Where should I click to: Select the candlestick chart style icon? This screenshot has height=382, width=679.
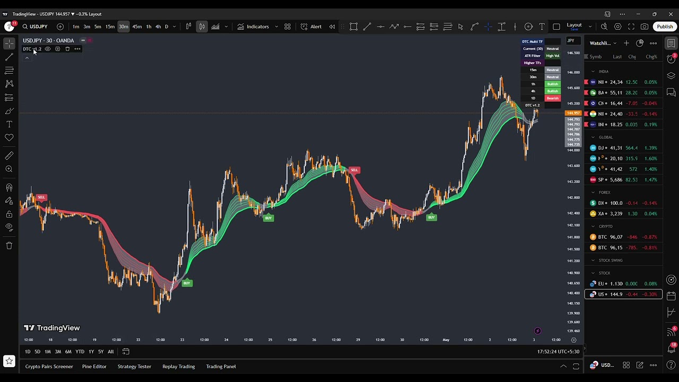click(x=202, y=27)
